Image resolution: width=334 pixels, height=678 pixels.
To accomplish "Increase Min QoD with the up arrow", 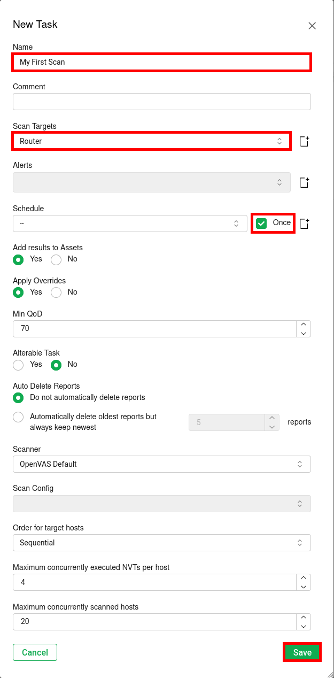I will click(304, 323).
